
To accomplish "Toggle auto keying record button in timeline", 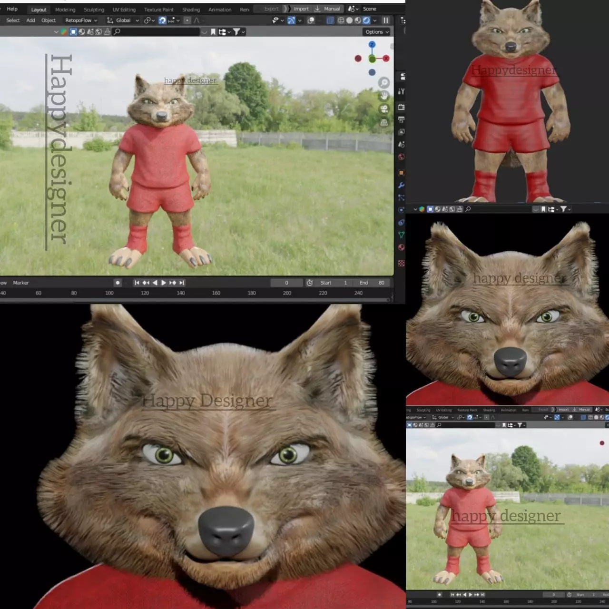I will coord(118,283).
